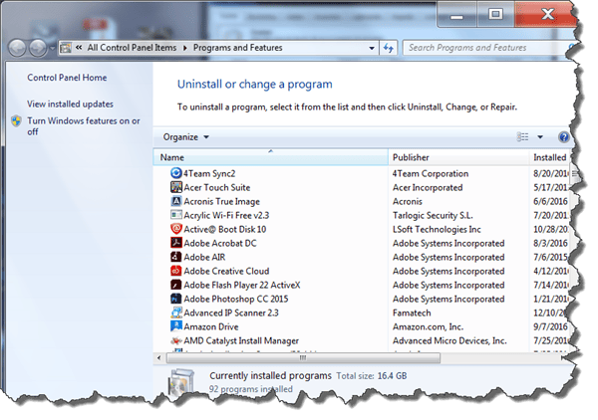This screenshot has height=420, width=598.
Task: Sort the list by Name column header
Action: (172, 157)
